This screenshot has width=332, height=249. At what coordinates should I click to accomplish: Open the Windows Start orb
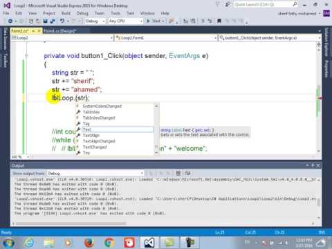click(x=8, y=243)
